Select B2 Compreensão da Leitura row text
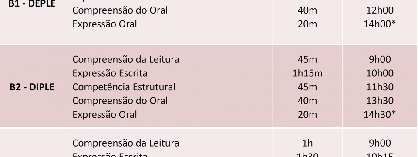This screenshot has width=418, height=157. pyautogui.click(x=125, y=59)
